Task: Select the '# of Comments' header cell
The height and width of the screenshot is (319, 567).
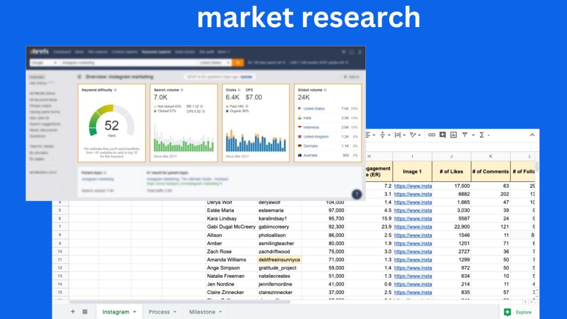Action: click(x=491, y=171)
